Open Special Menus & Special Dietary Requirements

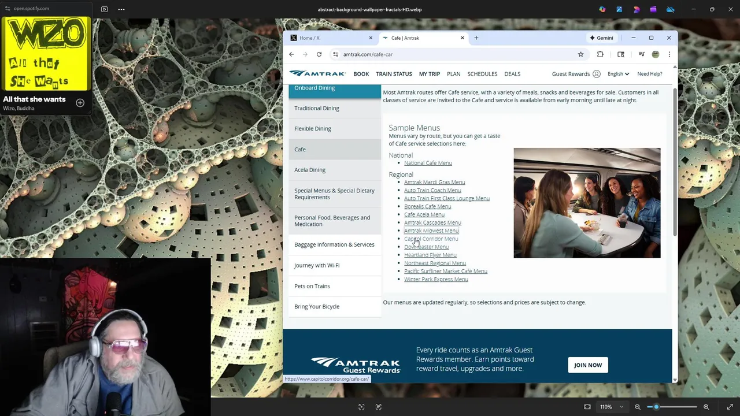(335, 194)
